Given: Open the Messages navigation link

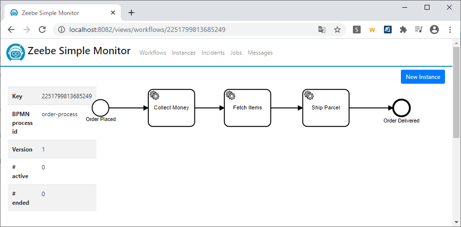Looking at the screenshot, I should pos(260,53).
